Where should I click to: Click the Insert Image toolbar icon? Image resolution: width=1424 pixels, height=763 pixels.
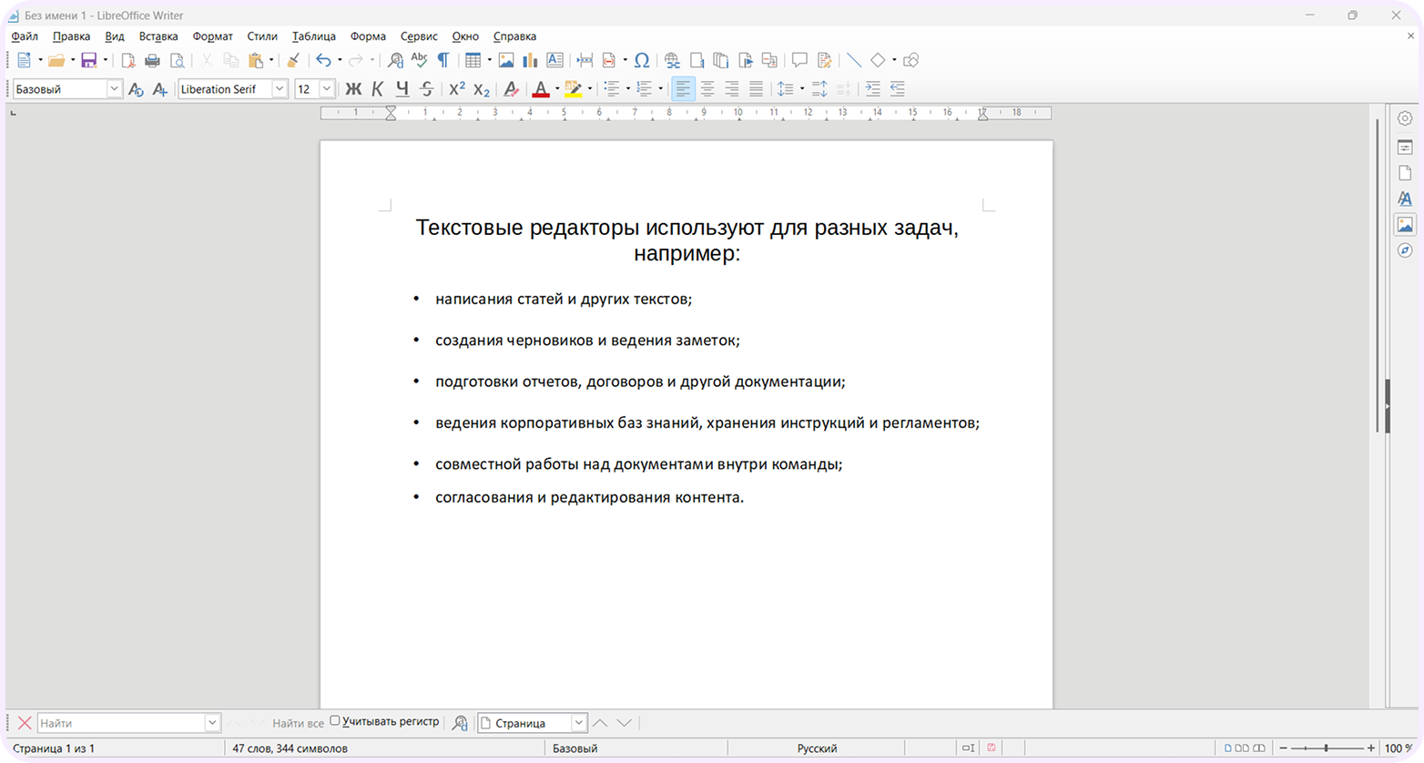tap(505, 60)
